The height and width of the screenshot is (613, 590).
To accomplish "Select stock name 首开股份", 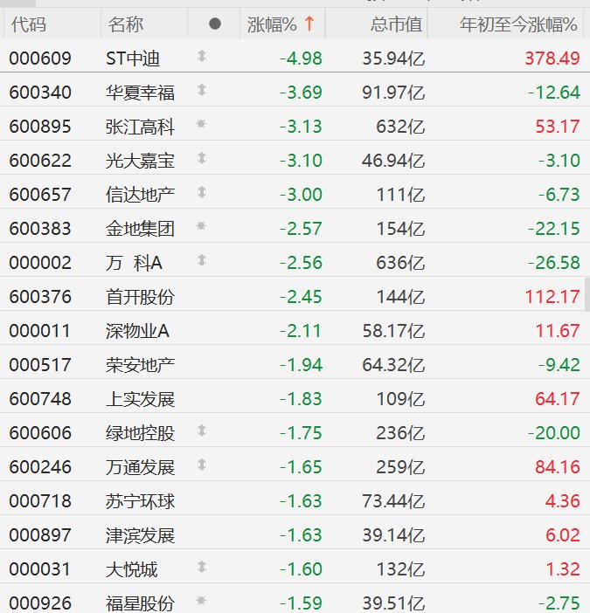I will point(140,297).
